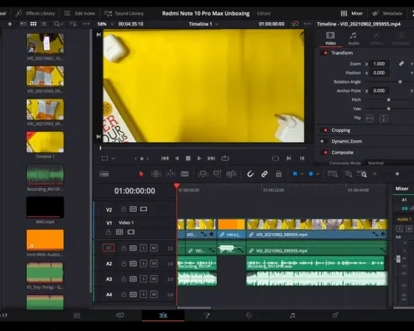
Task: Select the arrow Selection Mode tool
Action: tap(141, 174)
